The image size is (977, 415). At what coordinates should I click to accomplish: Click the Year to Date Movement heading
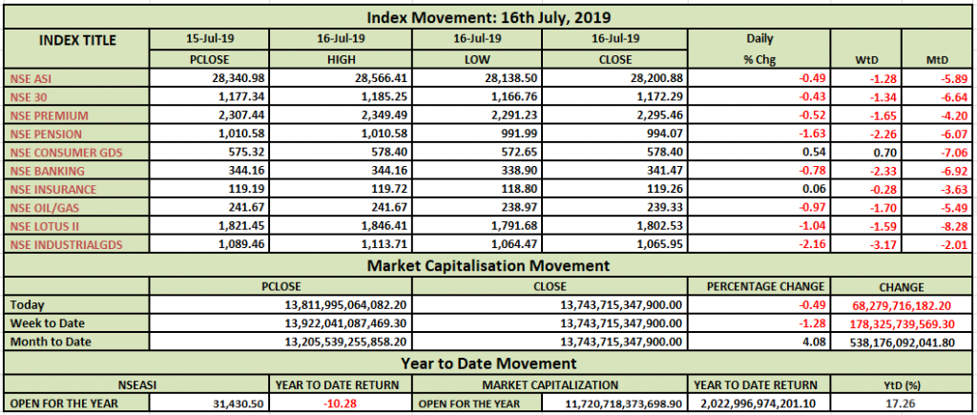488,363
